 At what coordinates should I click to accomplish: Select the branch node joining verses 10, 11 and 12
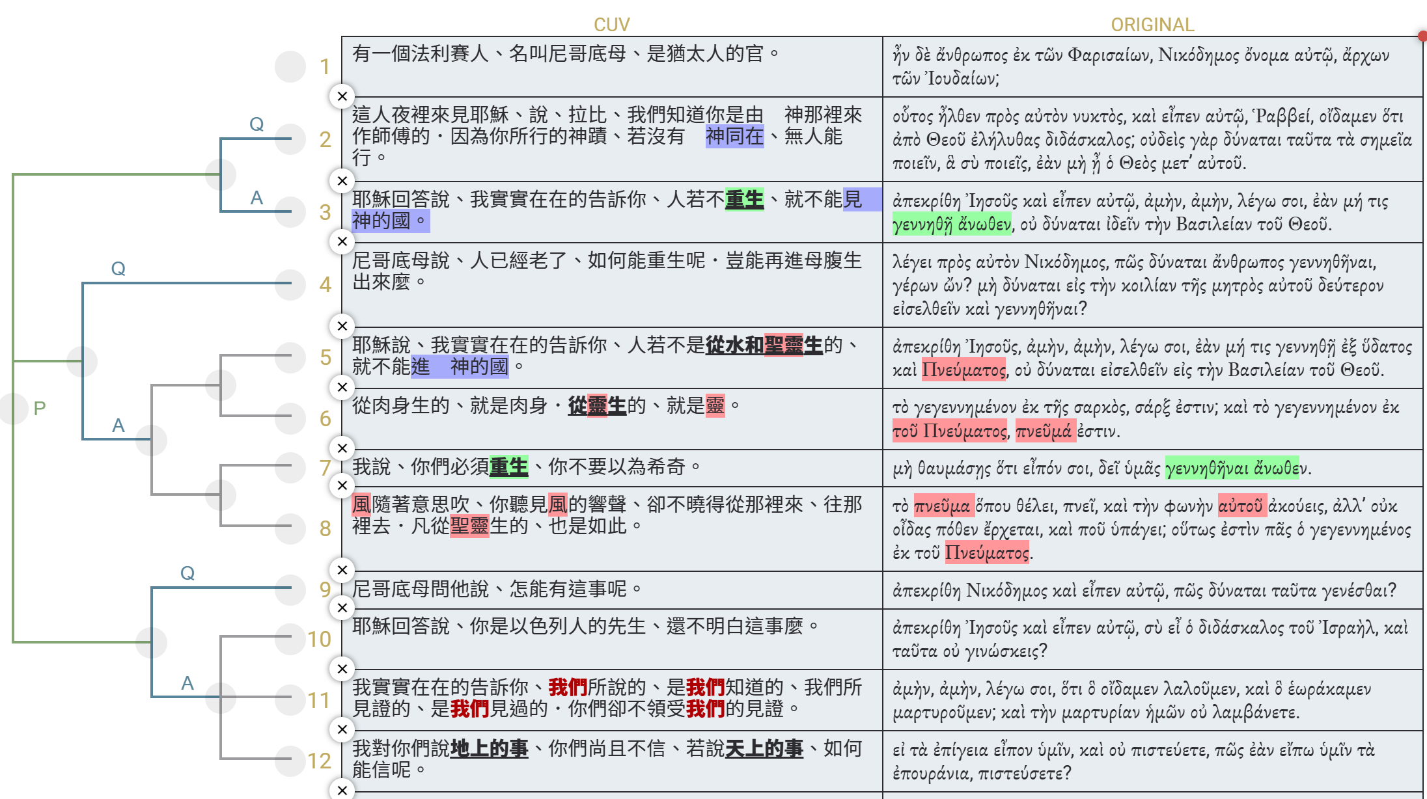(221, 697)
